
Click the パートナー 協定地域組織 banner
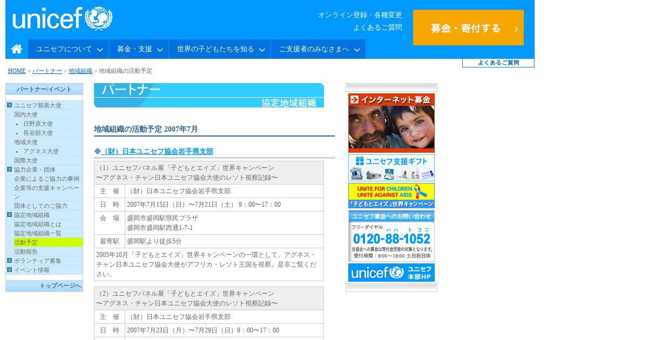pyautogui.click(x=209, y=96)
